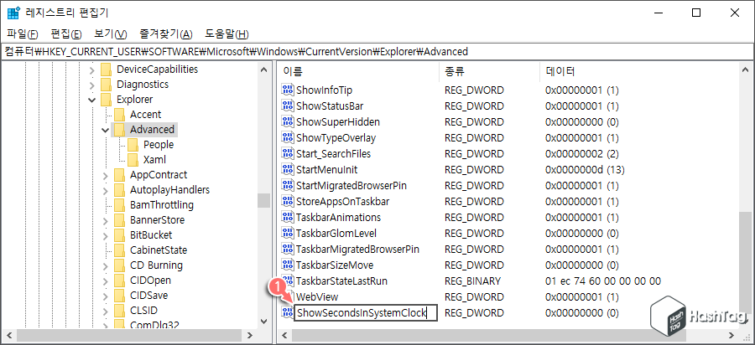Click ShowSecondsInSystemClock data 0x00000000 (0)
This screenshot has width=755, height=345.
click(581, 313)
